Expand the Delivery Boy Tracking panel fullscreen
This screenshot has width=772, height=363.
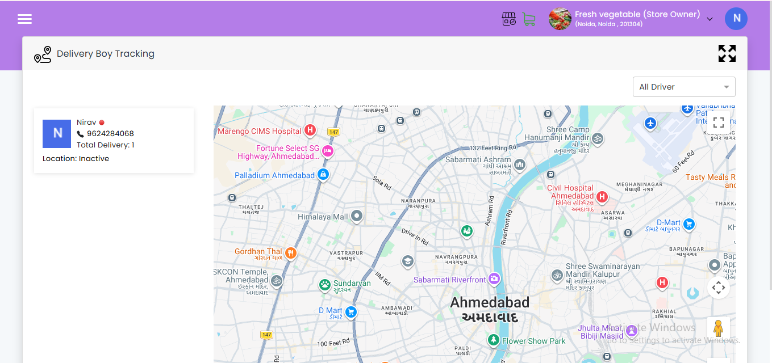727,53
